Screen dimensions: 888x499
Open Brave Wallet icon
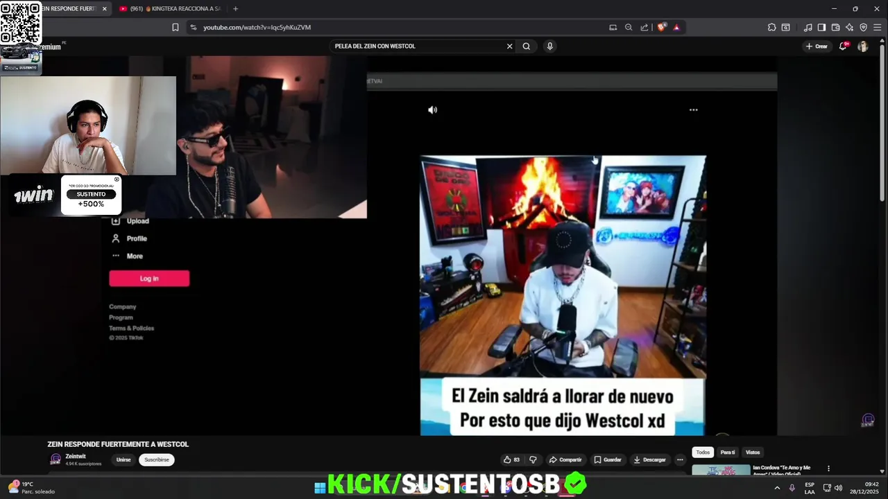pos(835,27)
